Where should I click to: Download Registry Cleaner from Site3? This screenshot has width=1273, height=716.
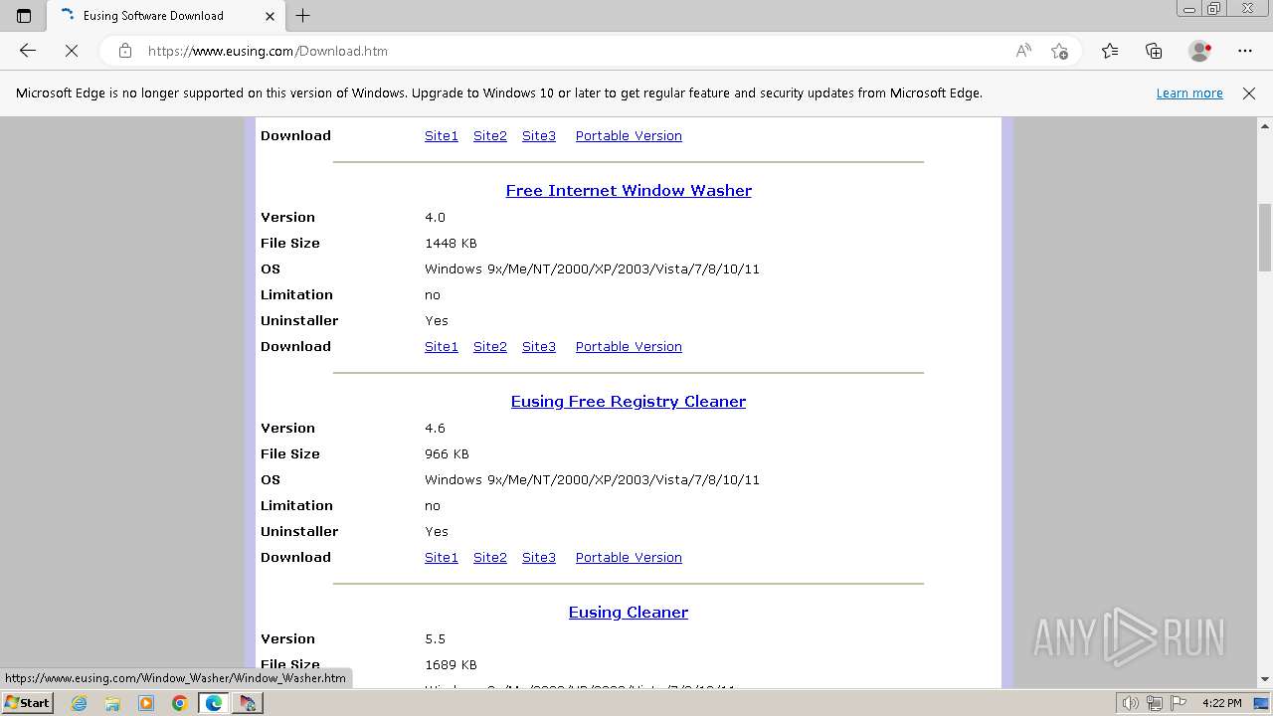pos(539,558)
